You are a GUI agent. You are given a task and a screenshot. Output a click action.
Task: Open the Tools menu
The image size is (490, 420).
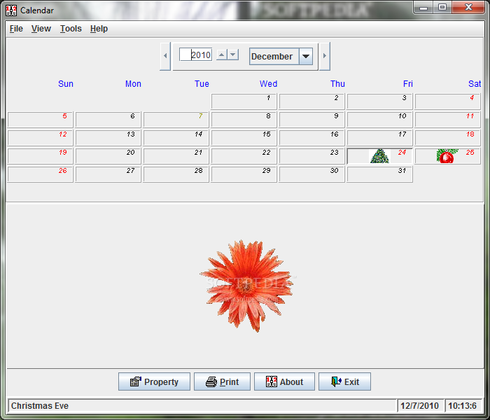tap(71, 29)
